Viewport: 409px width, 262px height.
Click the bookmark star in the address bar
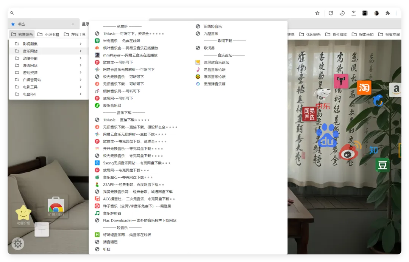(317, 13)
